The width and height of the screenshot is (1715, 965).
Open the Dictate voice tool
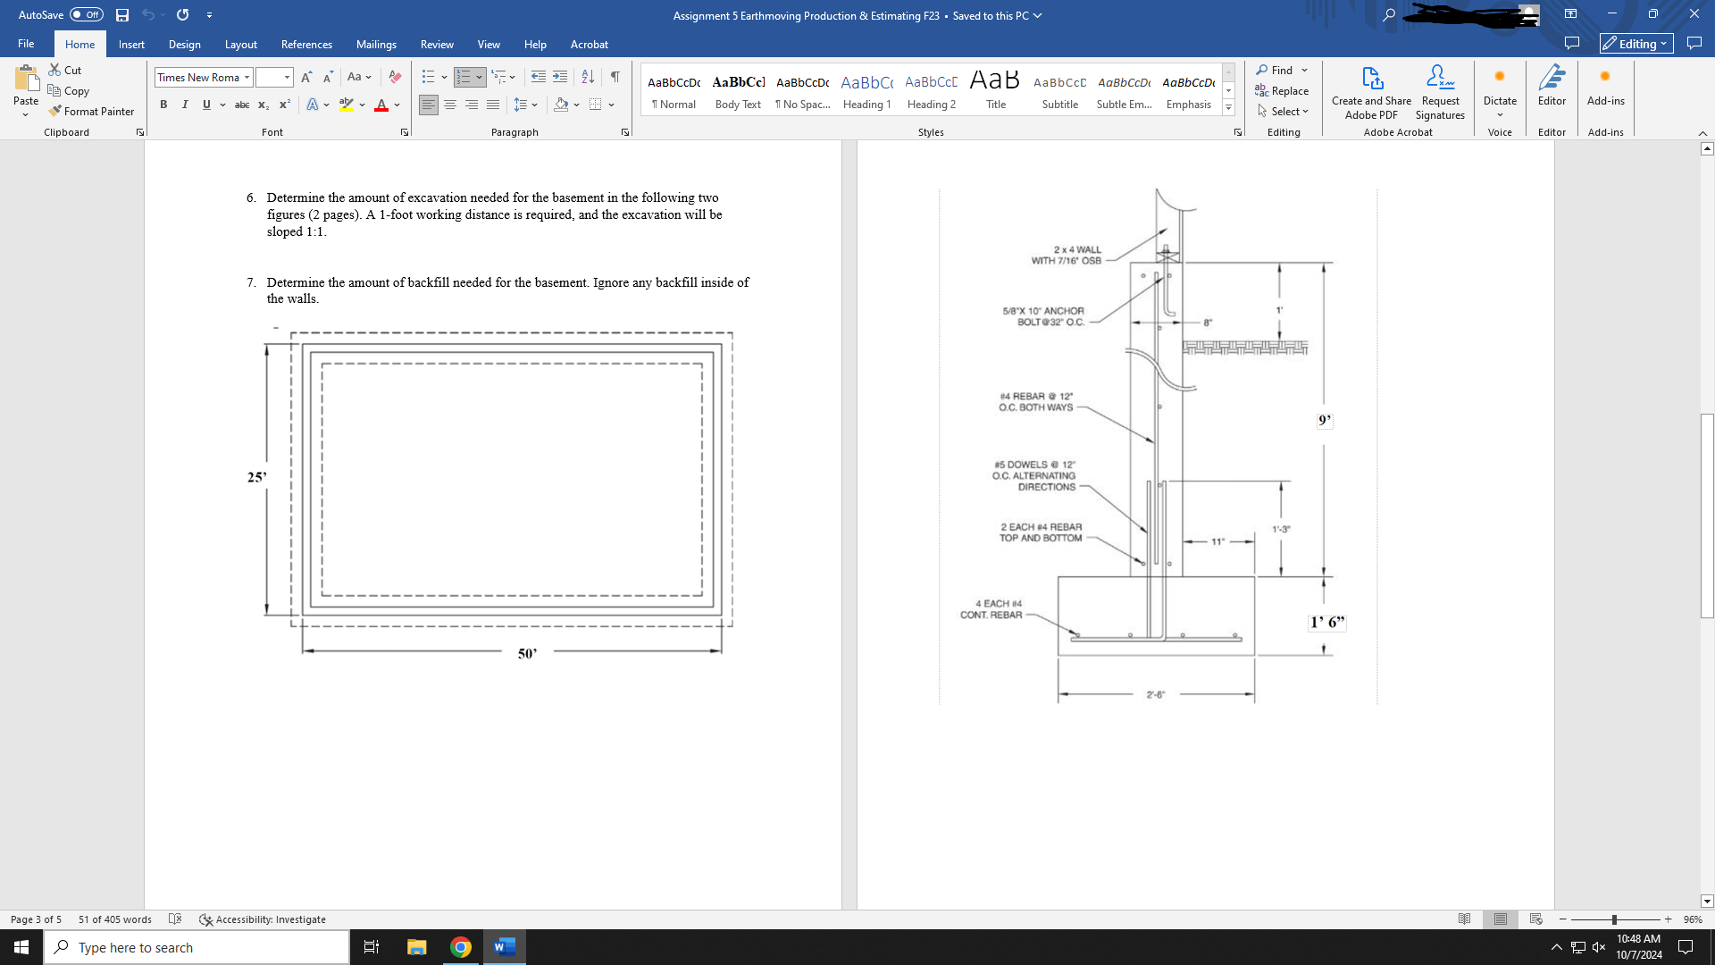pos(1500,85)
